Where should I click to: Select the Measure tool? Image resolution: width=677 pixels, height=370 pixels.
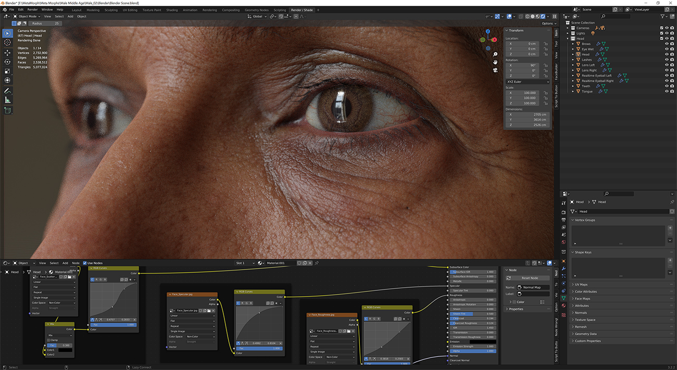[x=8, y=100]
